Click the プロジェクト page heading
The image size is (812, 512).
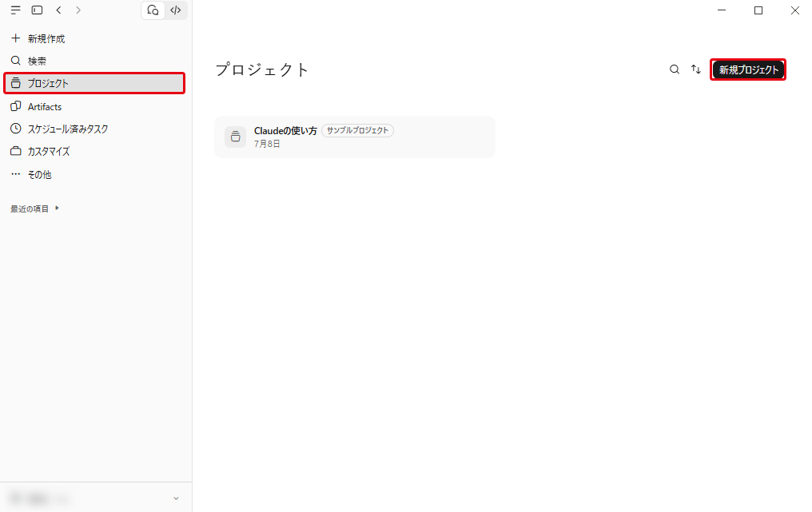pos(262,69)
